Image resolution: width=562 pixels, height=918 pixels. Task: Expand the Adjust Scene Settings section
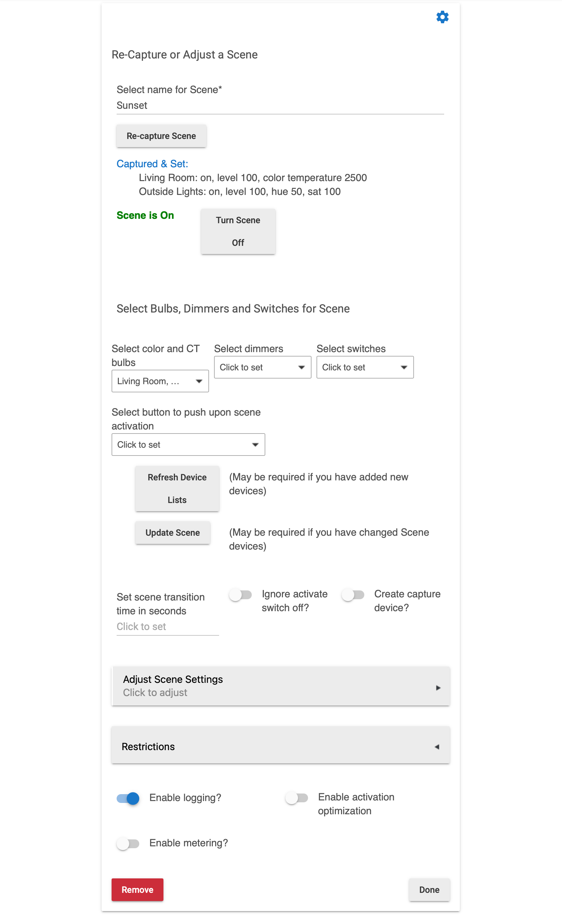(x=280, y=686)
